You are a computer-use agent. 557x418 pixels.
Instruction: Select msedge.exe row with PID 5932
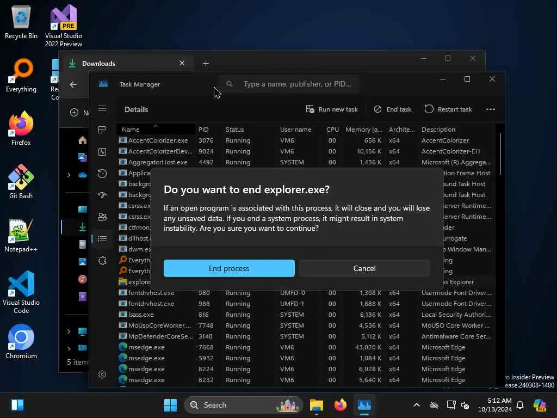pos(306,358)
